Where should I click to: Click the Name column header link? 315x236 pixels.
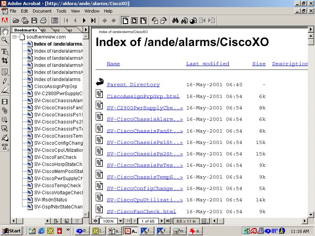[x=113, y=64]
